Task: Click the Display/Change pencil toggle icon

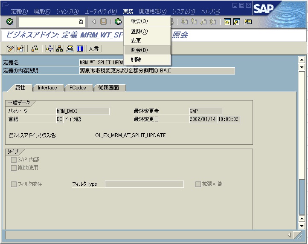Action: click(x=11, y=49)
